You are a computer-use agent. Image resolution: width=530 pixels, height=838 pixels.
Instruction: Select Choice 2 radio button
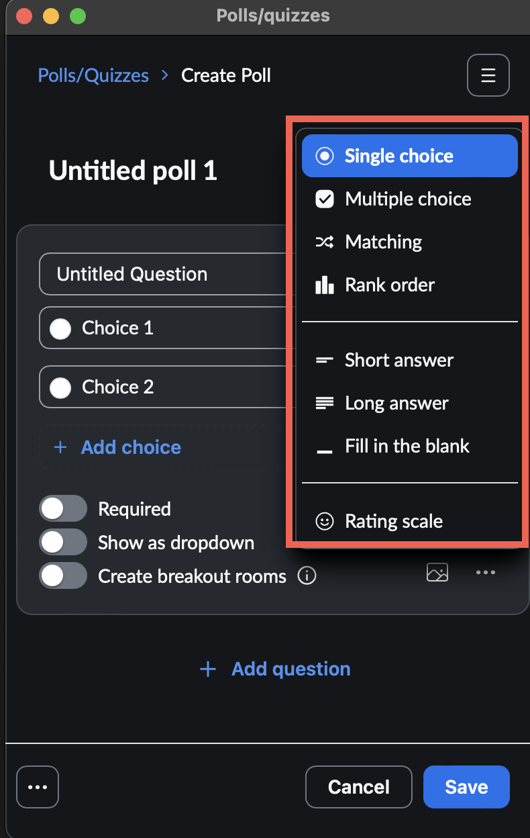pos(60,387)
